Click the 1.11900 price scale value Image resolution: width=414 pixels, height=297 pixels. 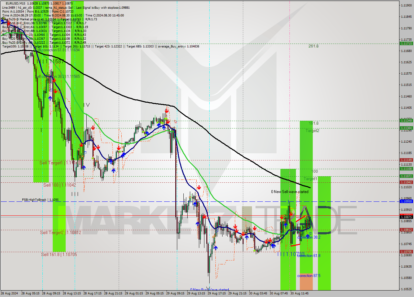tap(406, 5)
